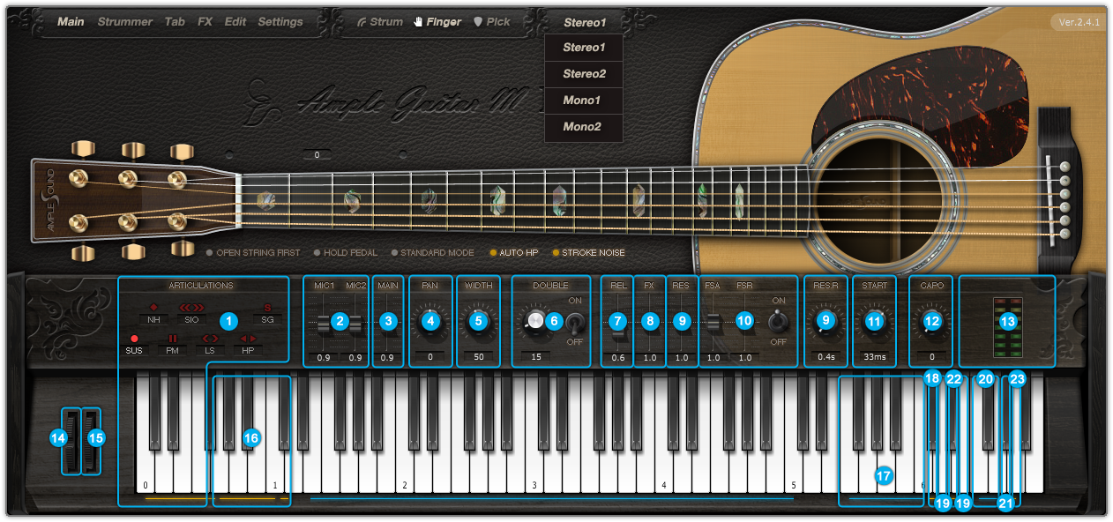This screenshot has height=522, width=1113.
Task: Click the RES resonance slider
Action: coord(681,322)
